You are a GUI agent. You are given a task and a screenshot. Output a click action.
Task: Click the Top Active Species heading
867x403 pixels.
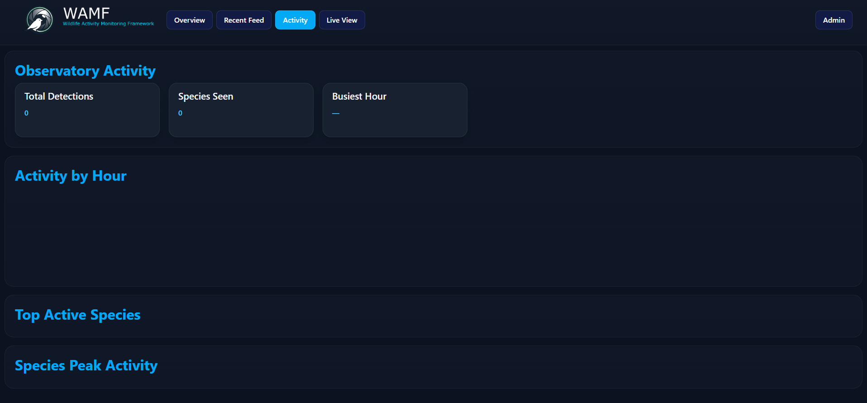78,315
